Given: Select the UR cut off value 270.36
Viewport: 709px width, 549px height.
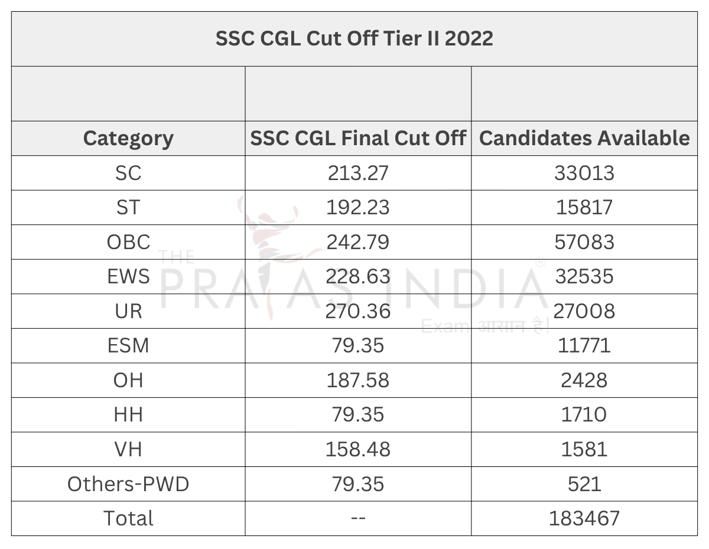Looking at the screenshot, I should (358, 311).
